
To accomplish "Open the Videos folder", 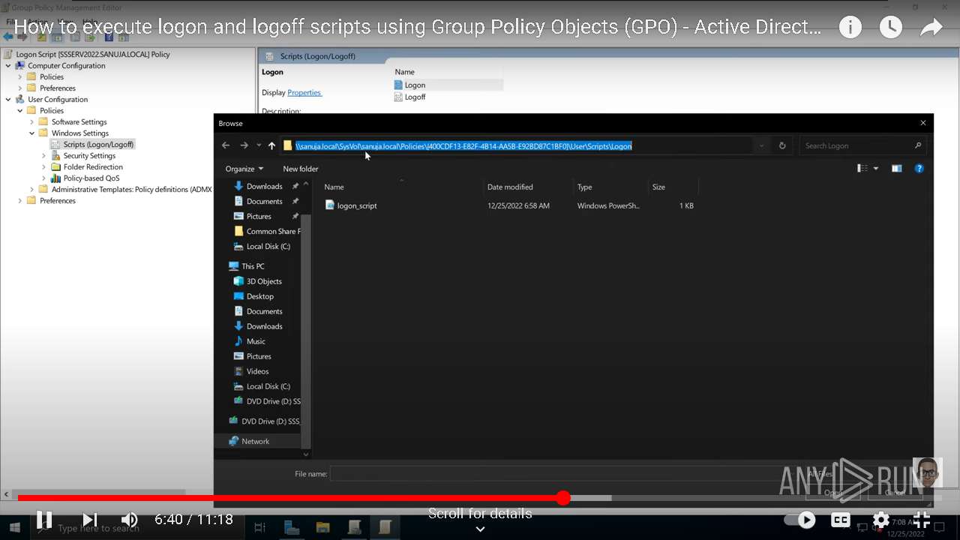I will tap(257, 371).
